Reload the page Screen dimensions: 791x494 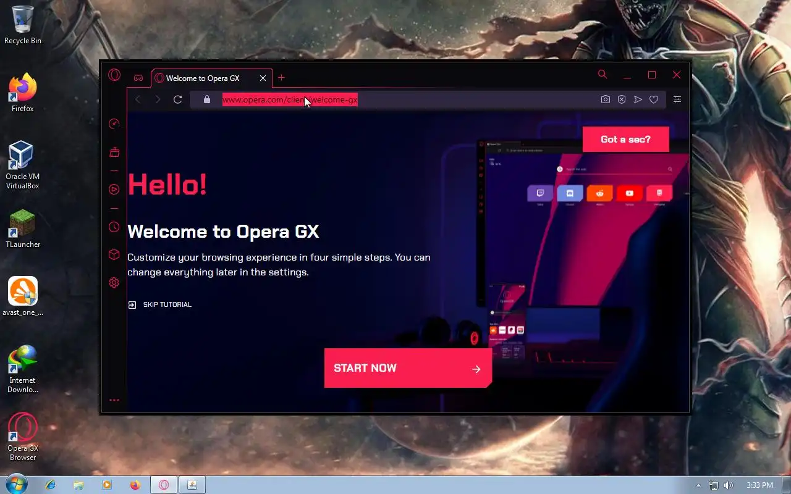(x=177, y=99)
